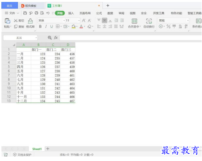Click the zoom magnifier beside fx

(50, 38)
